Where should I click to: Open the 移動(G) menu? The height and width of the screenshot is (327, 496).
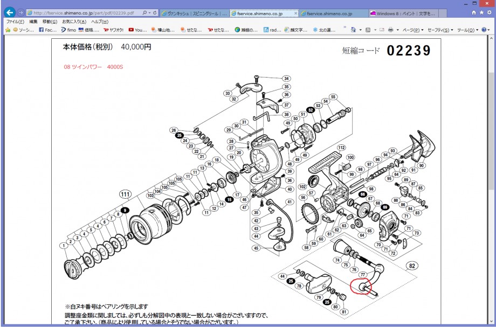(50, 22)
